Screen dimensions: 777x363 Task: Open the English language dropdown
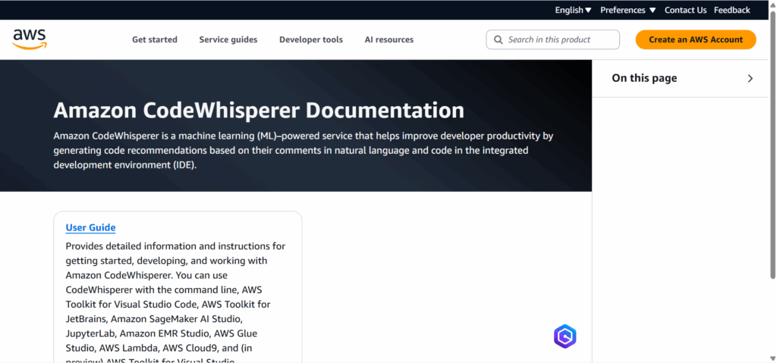pyautogui.click(x=573, y=10)
